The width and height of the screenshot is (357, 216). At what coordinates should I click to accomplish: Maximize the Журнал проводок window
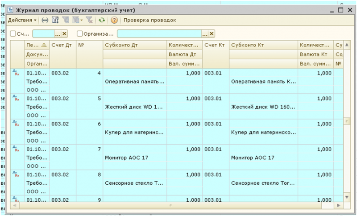[340, 10]
